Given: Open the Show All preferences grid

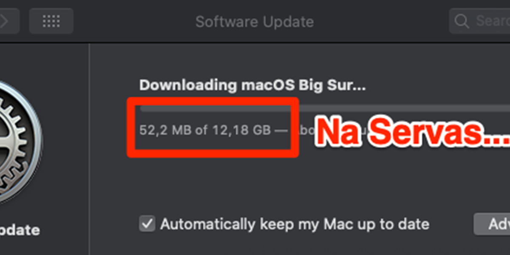Looking at the screenshot, I should click(51, 21).
